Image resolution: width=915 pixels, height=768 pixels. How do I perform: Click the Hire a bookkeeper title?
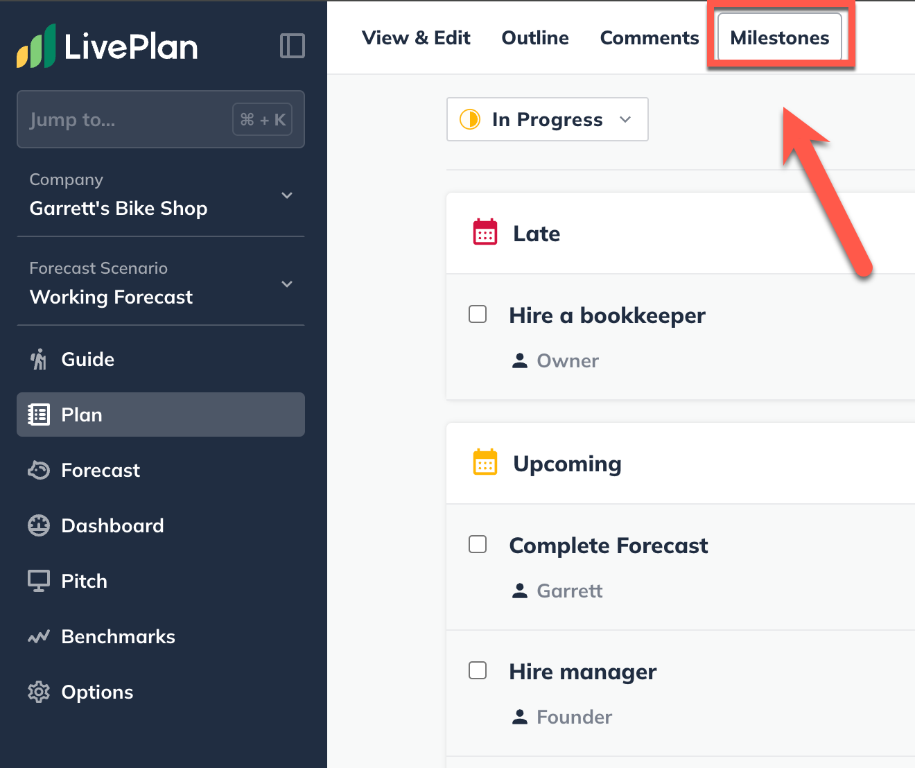pos(607,315)
